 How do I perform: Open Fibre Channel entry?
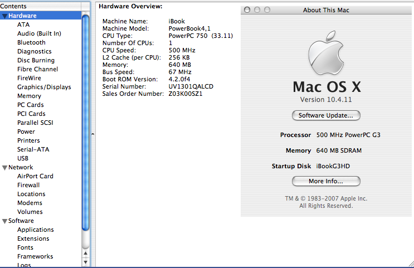coord(37,69)
